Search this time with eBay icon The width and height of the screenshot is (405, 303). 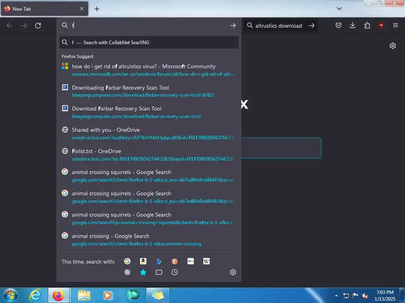191,261
